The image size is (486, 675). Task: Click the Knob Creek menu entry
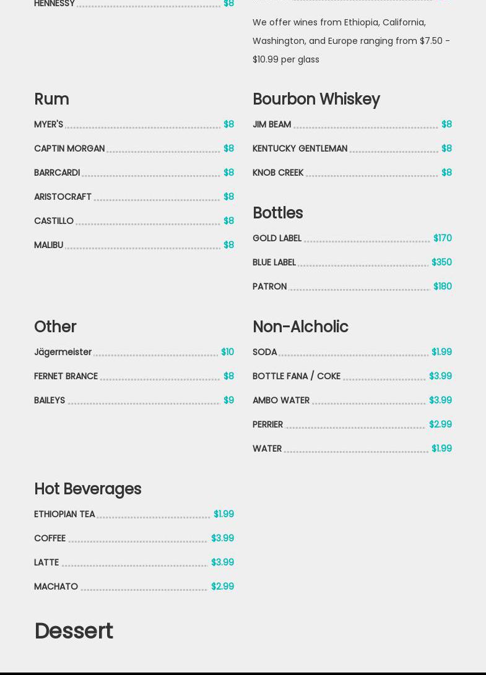[x=278, y=173]
